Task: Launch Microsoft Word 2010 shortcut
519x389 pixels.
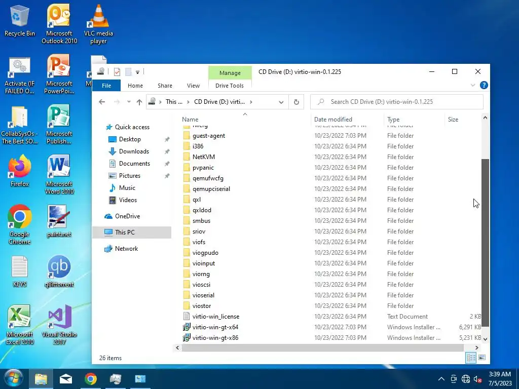Action: 59,175
